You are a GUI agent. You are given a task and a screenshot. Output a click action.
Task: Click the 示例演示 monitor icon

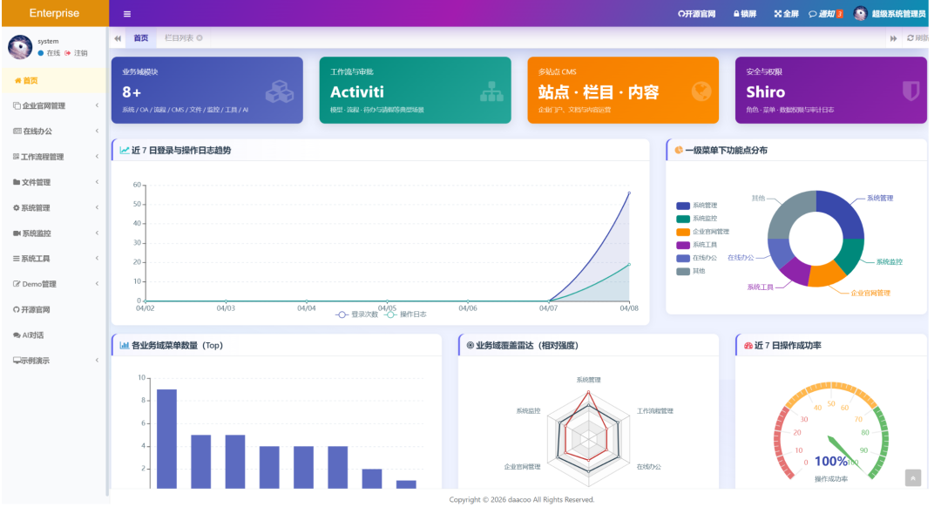click(x=17, y=361)
